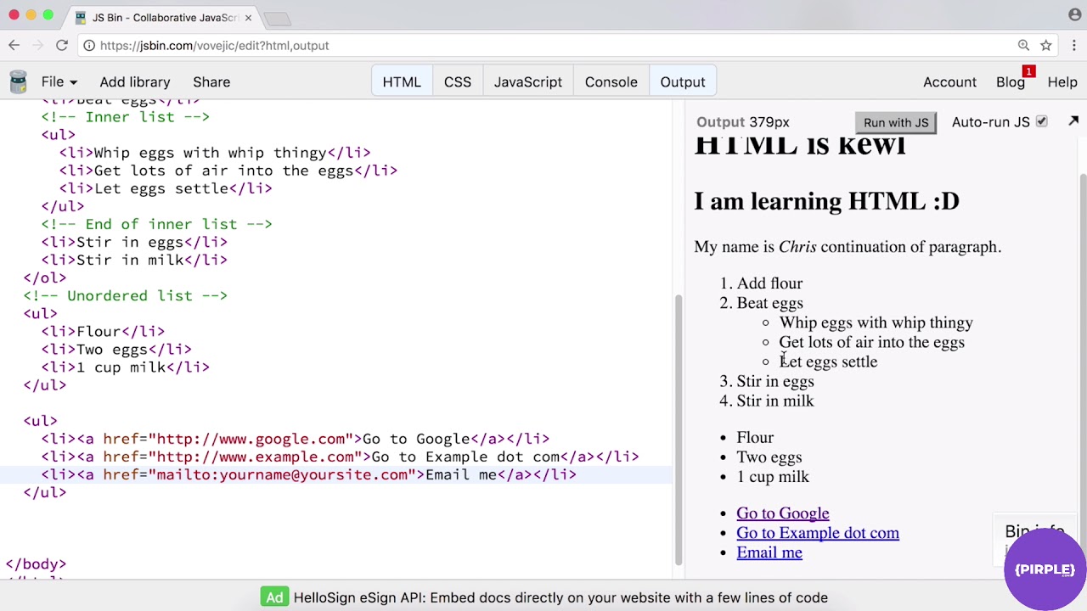
Task: Click the zoom magnifier icon in address bar
Action: 1023,45
